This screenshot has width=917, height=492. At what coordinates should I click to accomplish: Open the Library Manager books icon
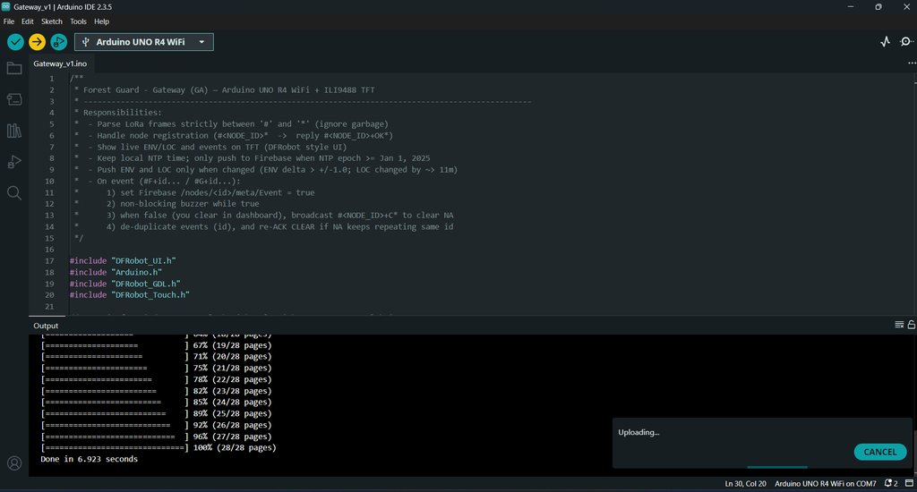pyautogui.click(x=14, y=131)
